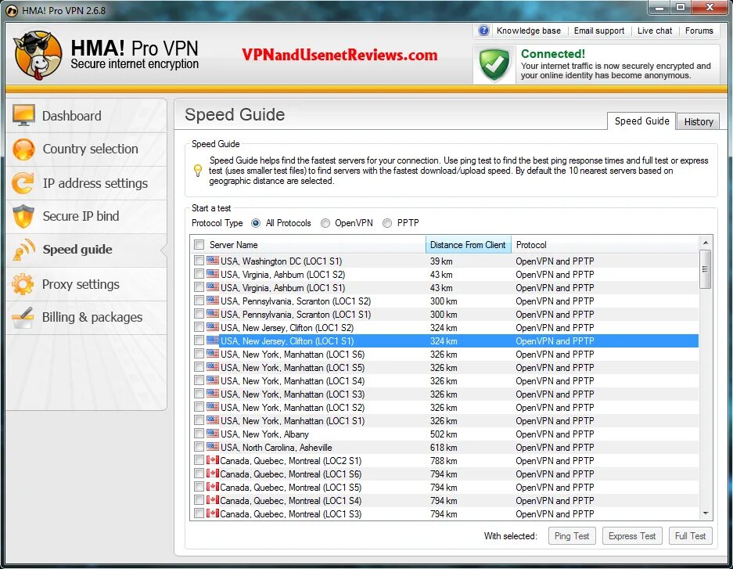Click the Speed guide satellite icon

coord(23,249)
